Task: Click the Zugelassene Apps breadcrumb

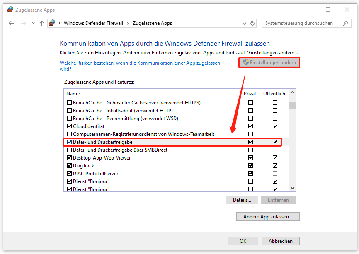Action: pyautogui.click(x=152, y=23)
